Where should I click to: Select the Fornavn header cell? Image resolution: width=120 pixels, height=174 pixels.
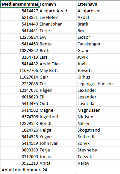click(58, 4)
